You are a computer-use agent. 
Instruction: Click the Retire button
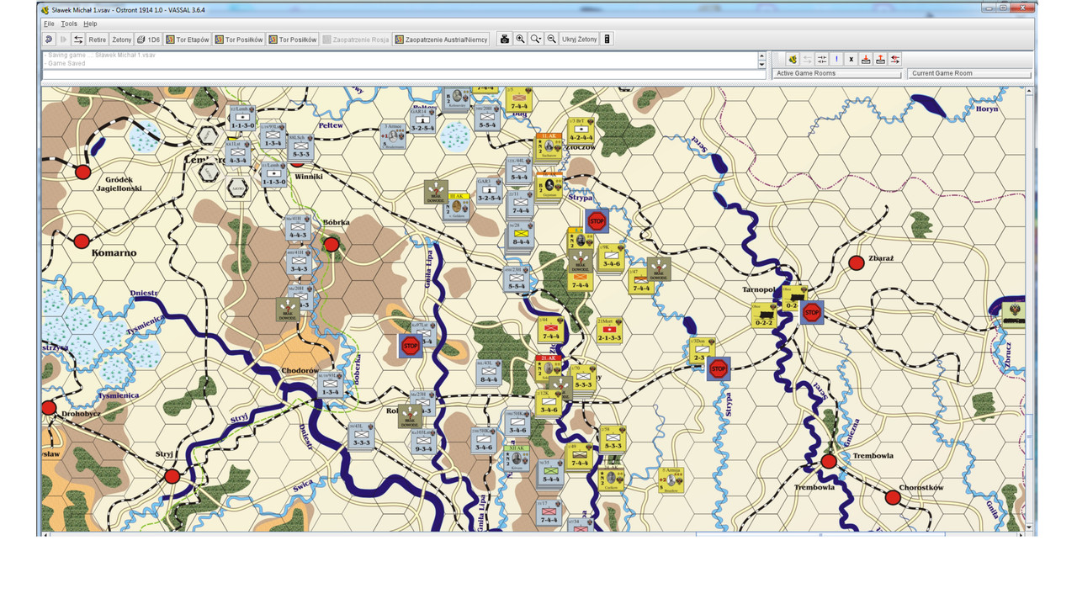pos(98,40)
